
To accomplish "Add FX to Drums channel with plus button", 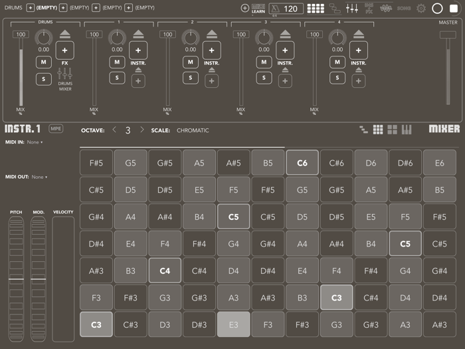I will 64,50.
